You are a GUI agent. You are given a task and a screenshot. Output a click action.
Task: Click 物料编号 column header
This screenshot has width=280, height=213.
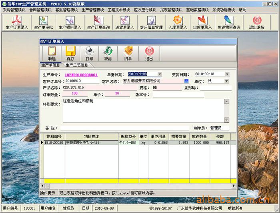[x=54, y=137]
